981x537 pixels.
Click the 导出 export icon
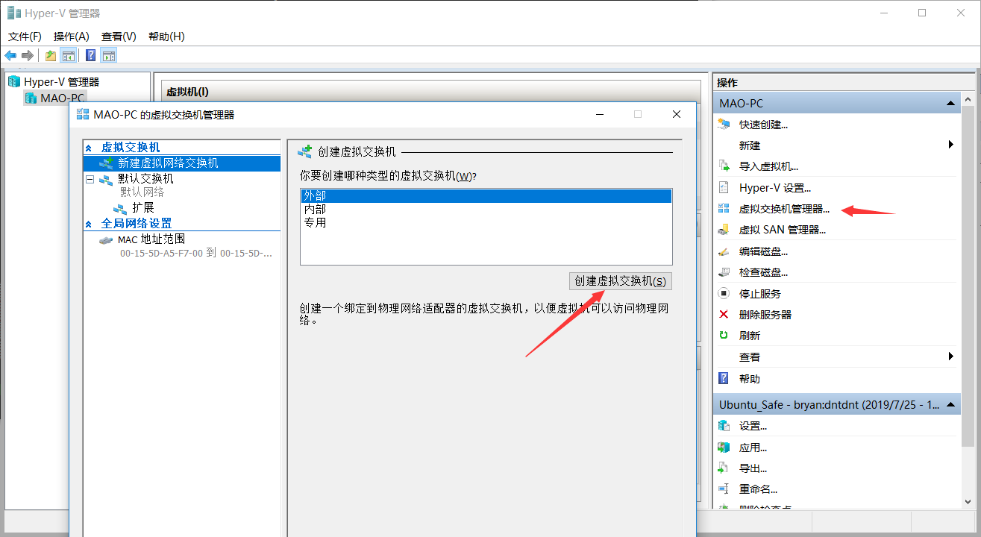[724, 468]
